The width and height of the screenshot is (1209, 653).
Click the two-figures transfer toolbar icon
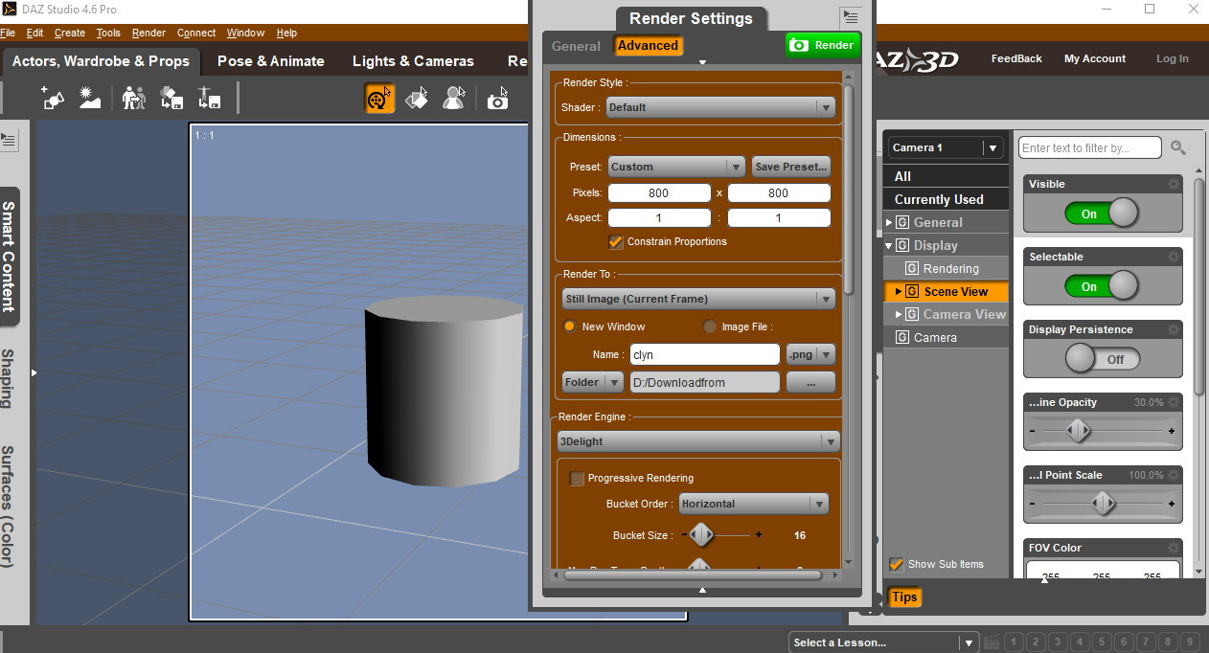(134, 98)
